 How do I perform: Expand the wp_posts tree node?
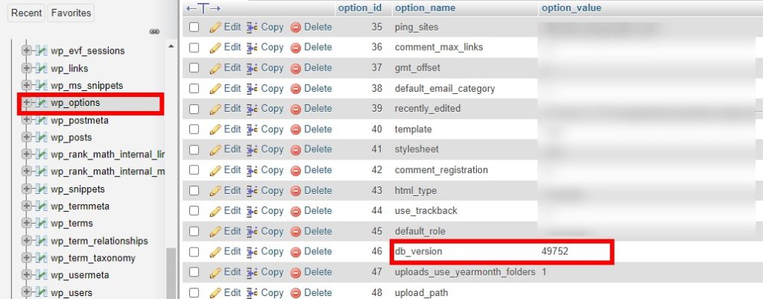pos(26,138)
